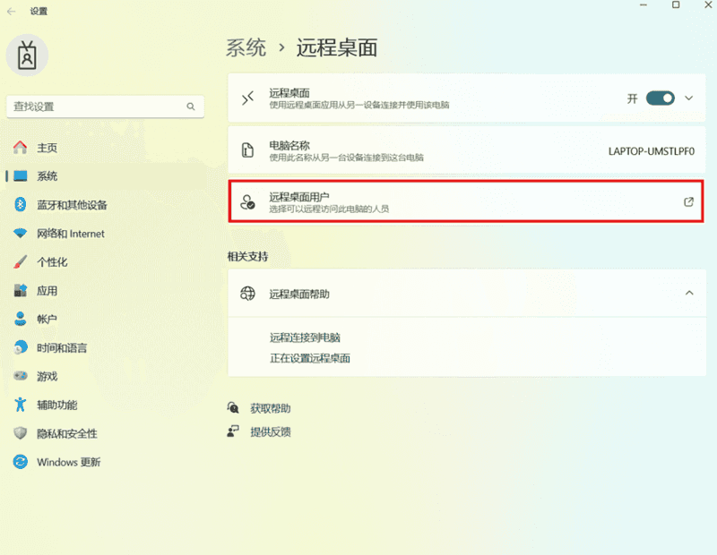The height and width of the screenshot is (555, 717).
Task: Go to 时间和语言 settings
Action: [62, 347]
